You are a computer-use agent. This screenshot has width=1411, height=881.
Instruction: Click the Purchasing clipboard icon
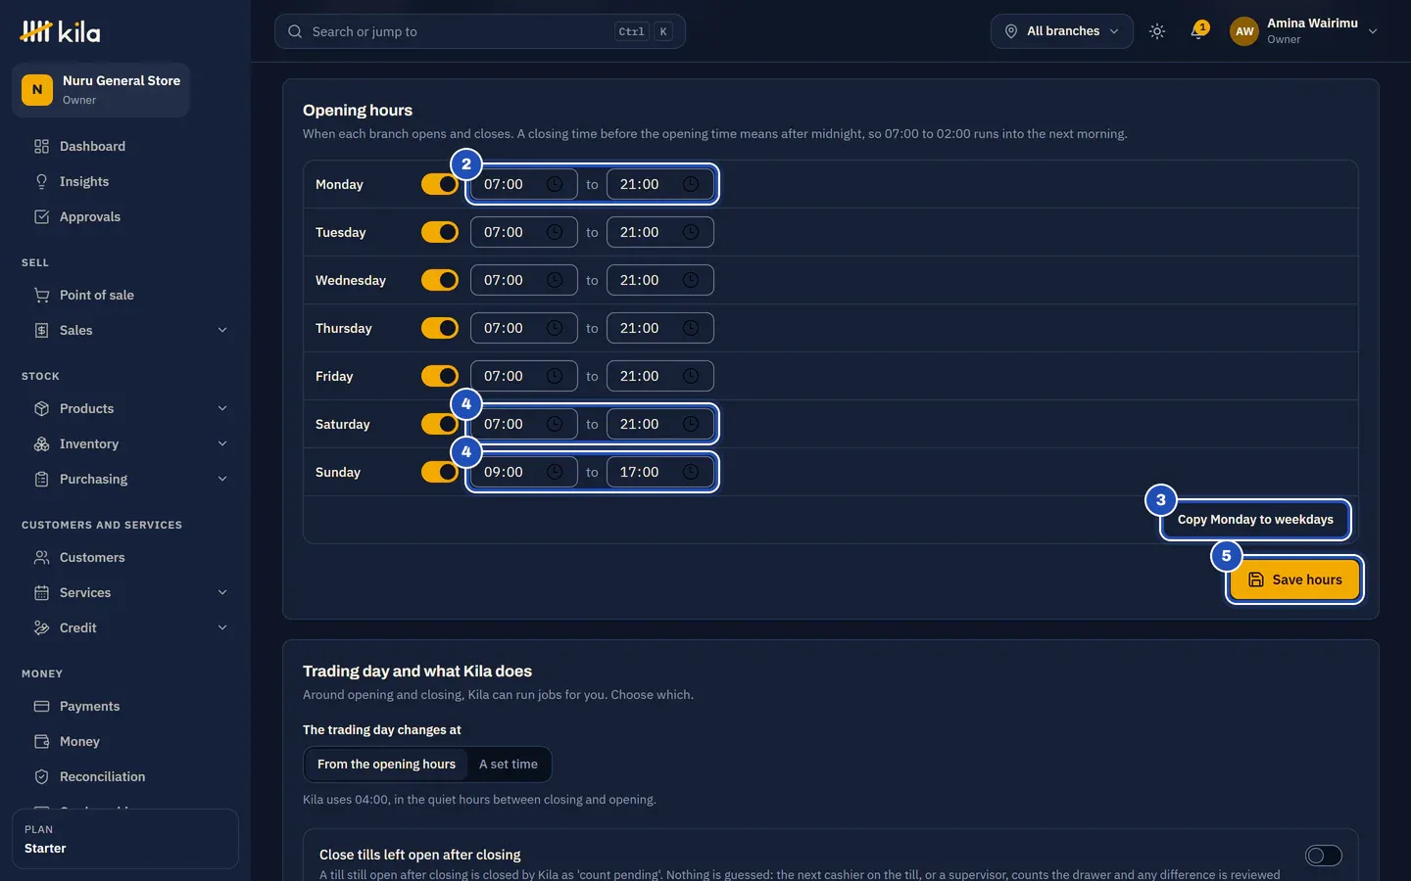point(41,480)
